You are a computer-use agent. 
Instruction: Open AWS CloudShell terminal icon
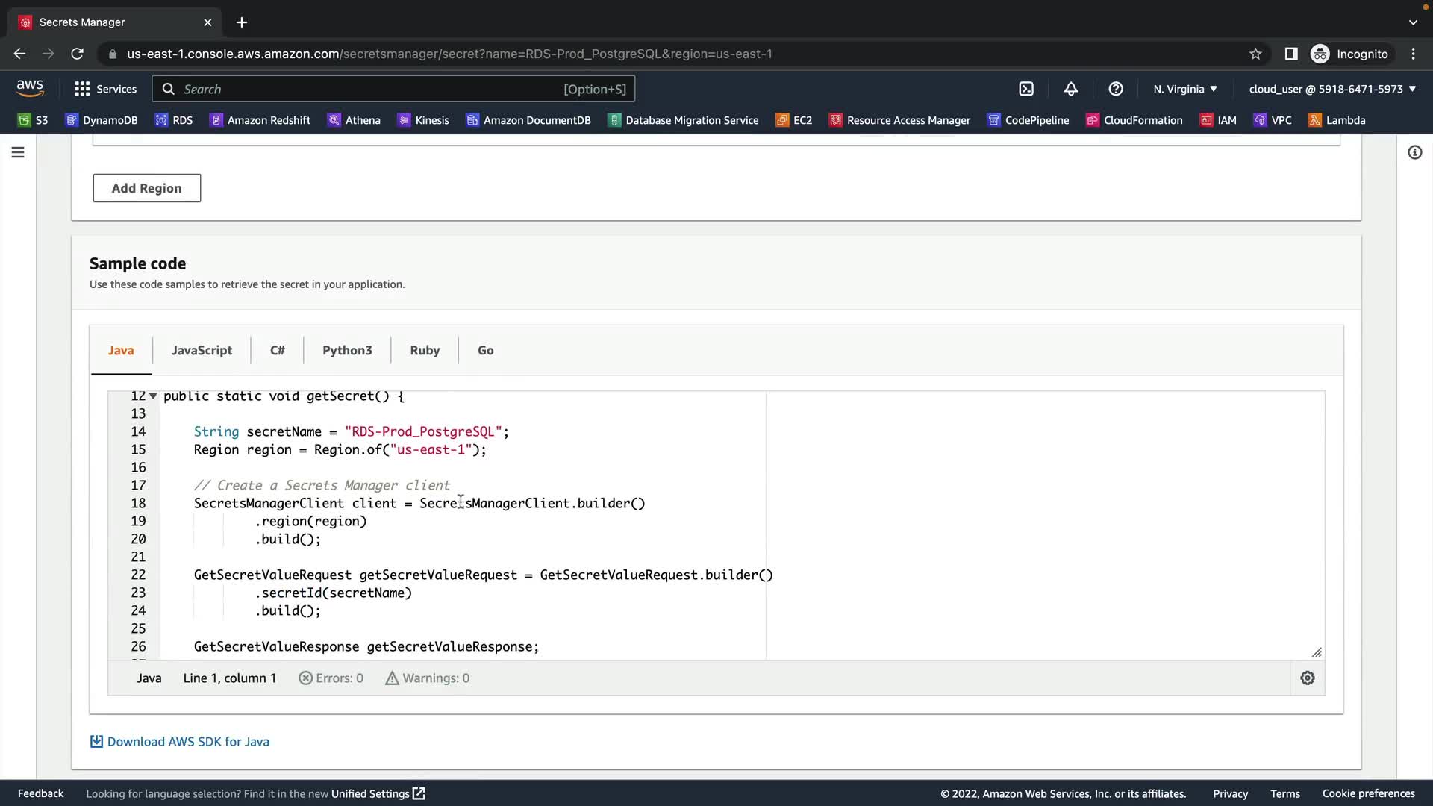coord(1026,89)
